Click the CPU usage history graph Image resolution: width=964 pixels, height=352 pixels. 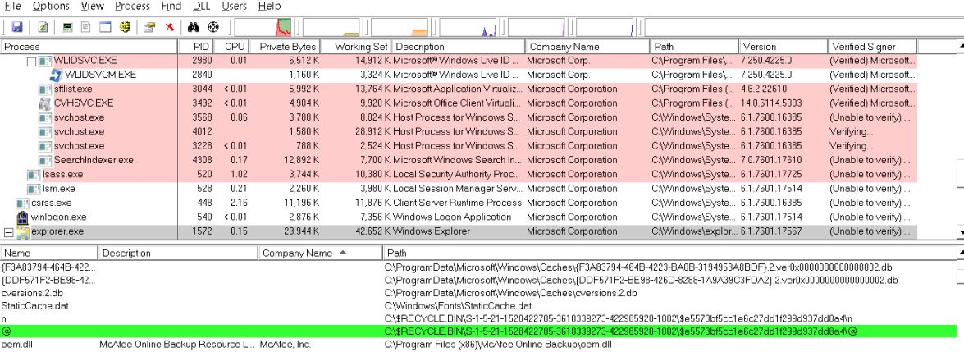tap(283, 28)
